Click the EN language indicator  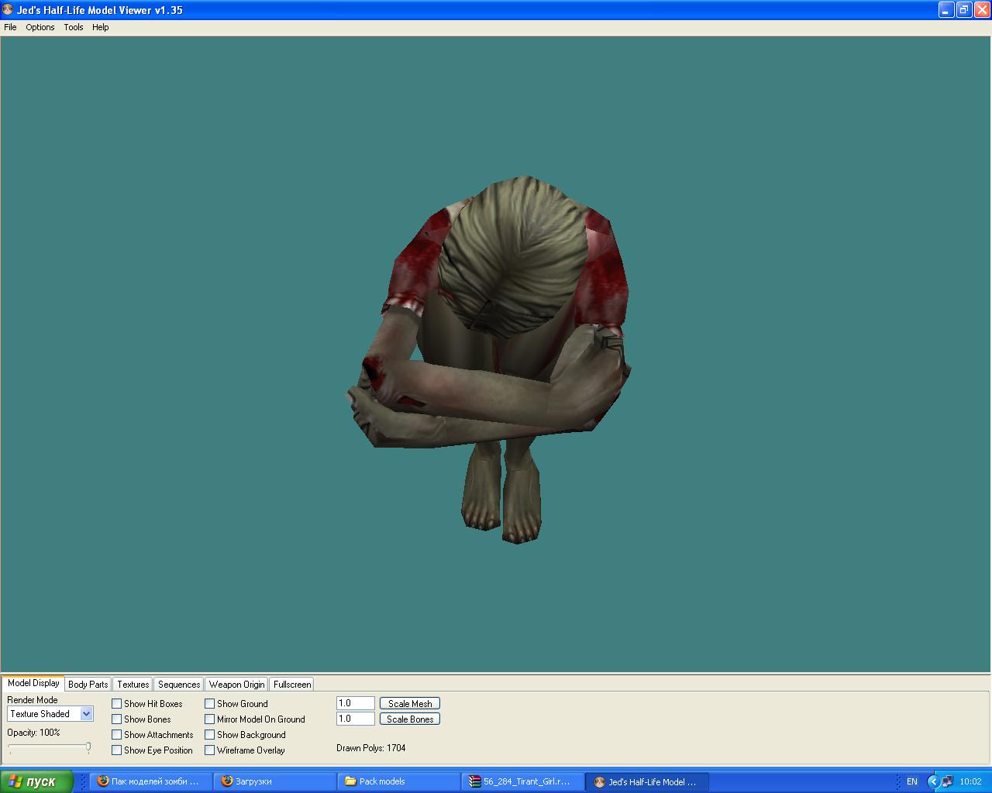(912, 782)
